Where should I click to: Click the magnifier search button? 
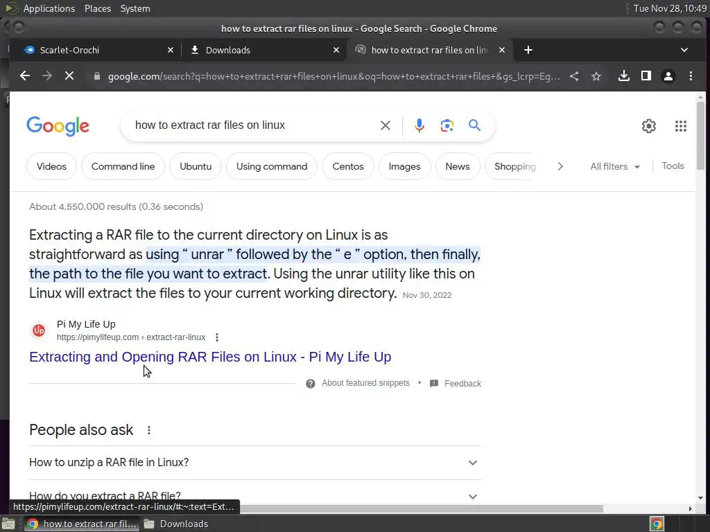click(474, 125)
